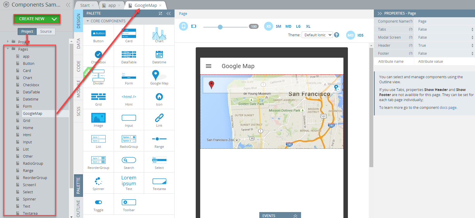Select the MD screen size
The image size is (475, 218).
pos(288,26)
